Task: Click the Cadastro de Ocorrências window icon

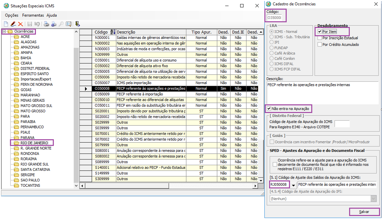Action: 268,4
